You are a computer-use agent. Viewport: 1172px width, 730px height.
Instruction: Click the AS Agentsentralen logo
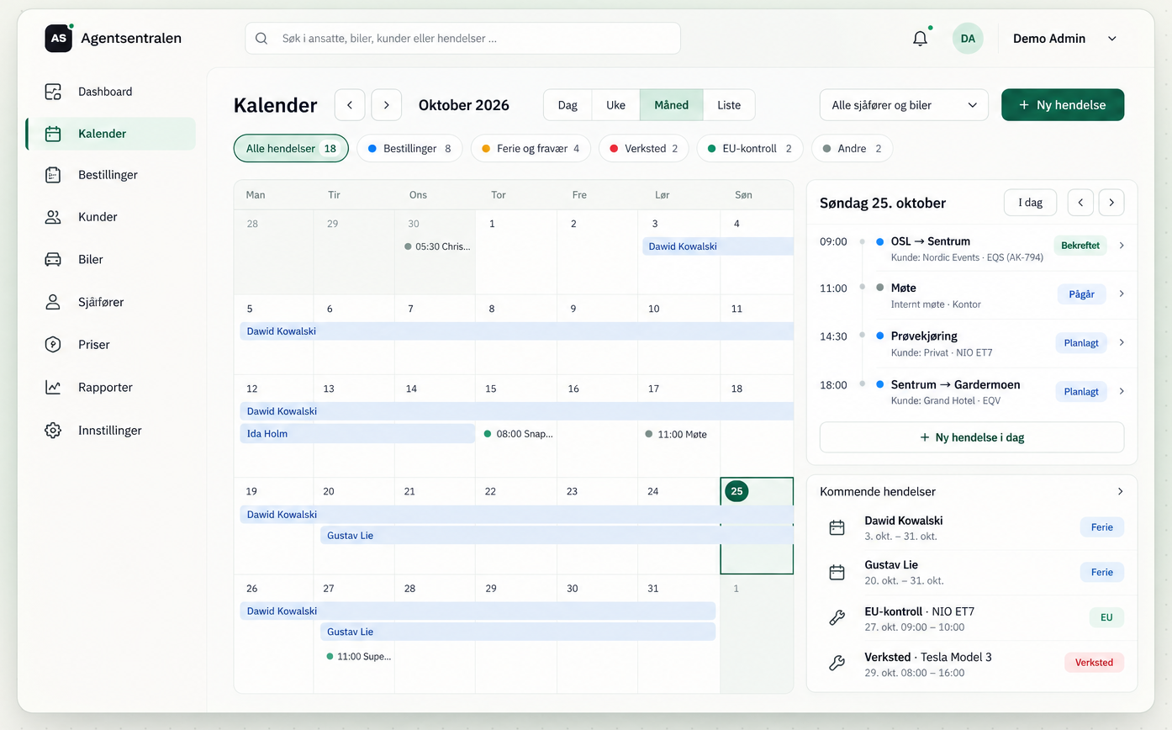coord(113,38)
